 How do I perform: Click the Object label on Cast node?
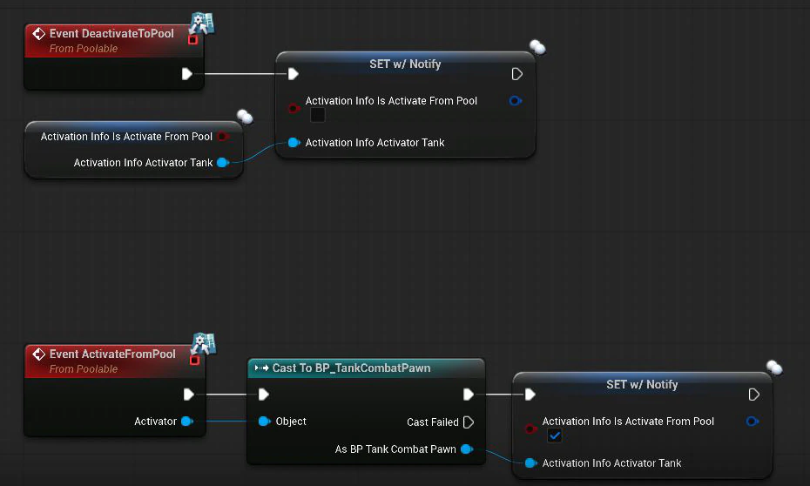coord(291,422)
